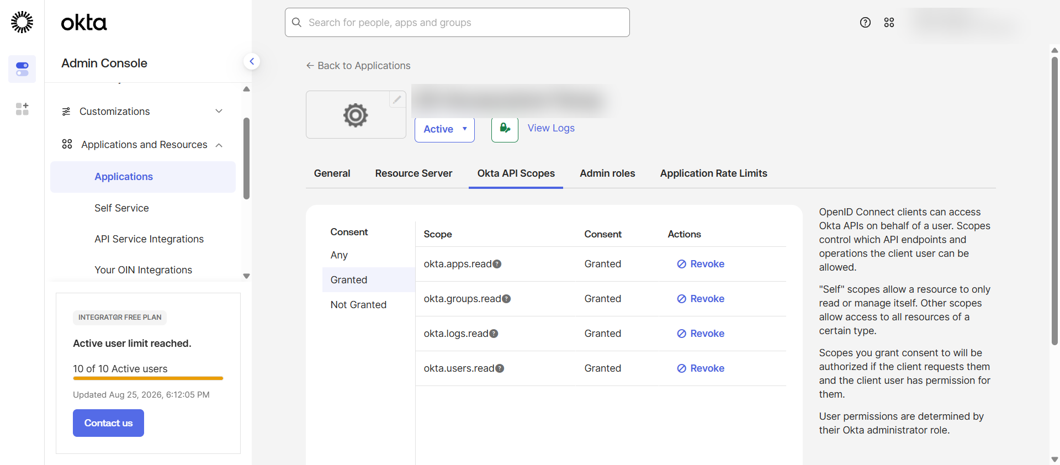This screenshot has width=1060, height=465.
Task: Click the search magnifier icon
Action: (x=296, y=22)
